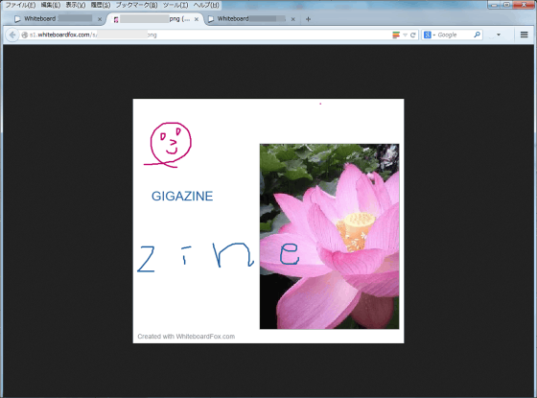Open a new tab with plus button

(x=308, y=19)
